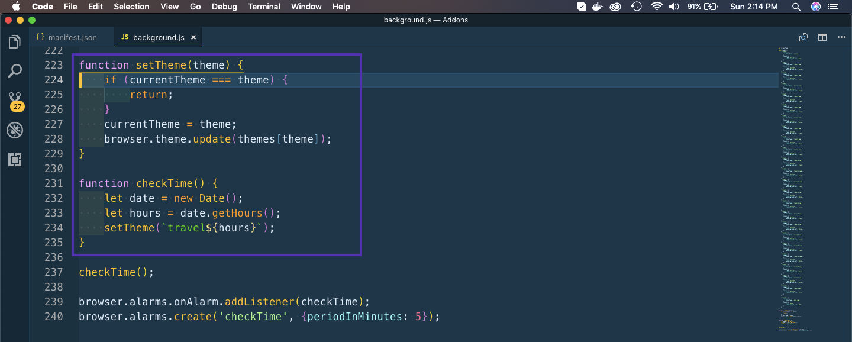Open Time Machine menu bar icon
Screen dimensions: 852x342
637,7
